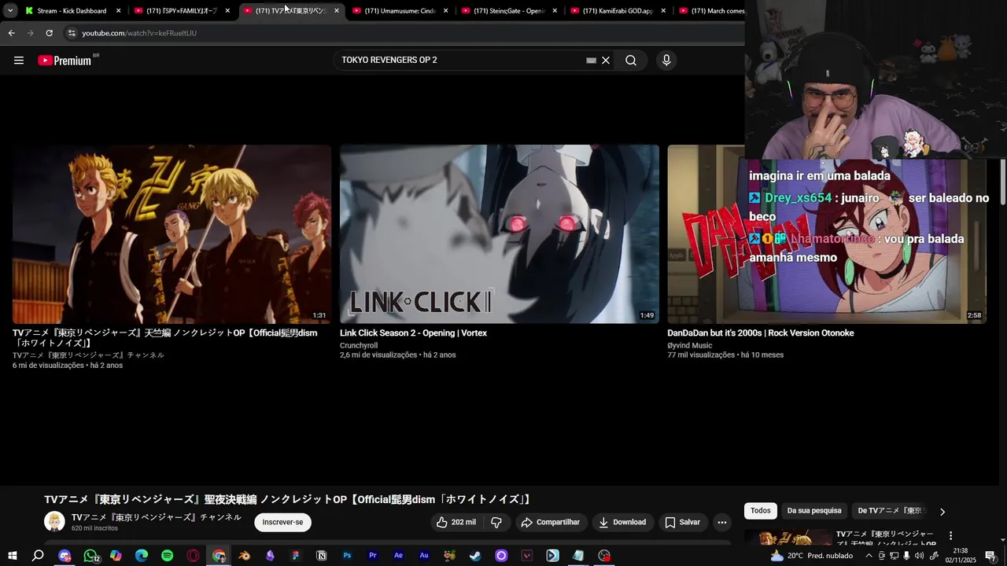Open Notion from the taskbar
The image size is (1007, 566).
pos(322,556)
